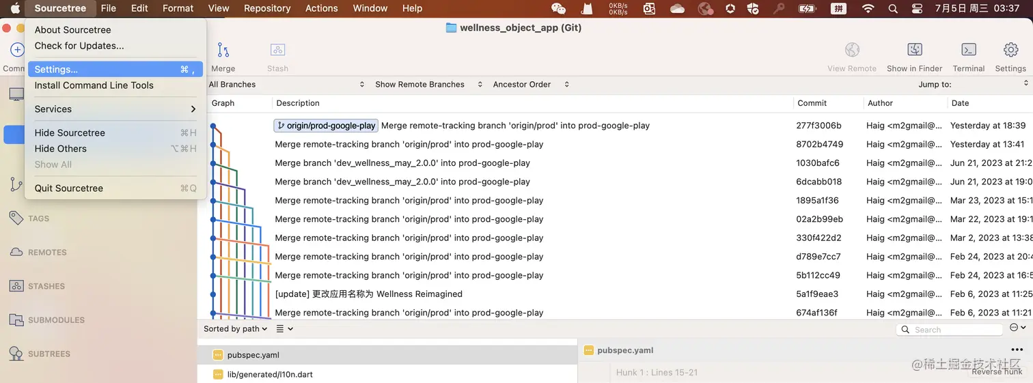The width and height of the screenshot is (1033, 383).
Task: Select commit 5a1f9eae3 row
Action: 615,294
